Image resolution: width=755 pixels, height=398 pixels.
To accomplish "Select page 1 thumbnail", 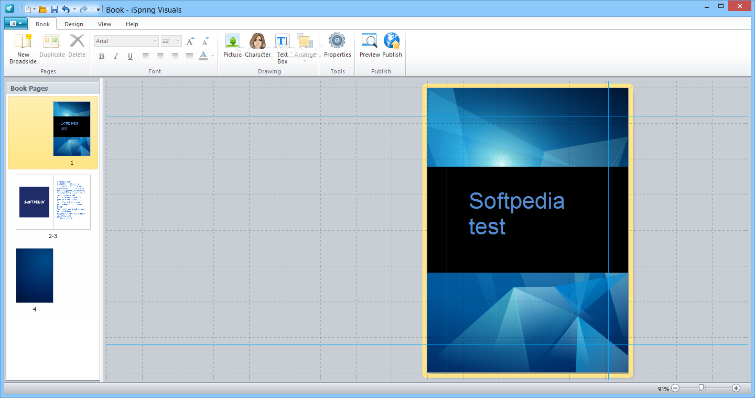I will (72, 128).
